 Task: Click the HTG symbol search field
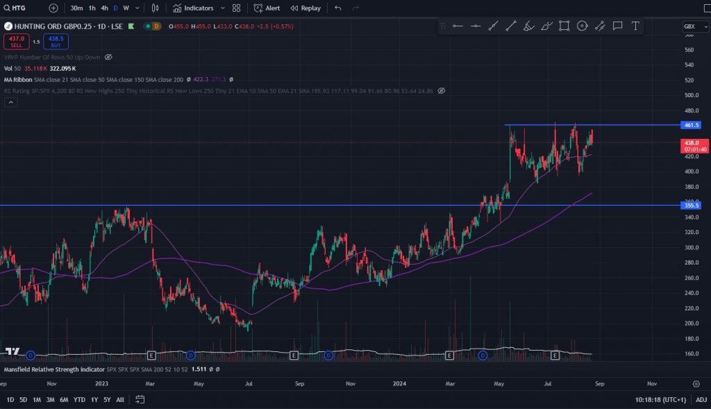[21, 8]
